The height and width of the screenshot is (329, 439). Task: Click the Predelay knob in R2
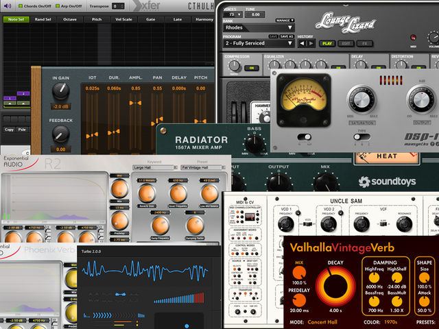[x=119, y=221]
